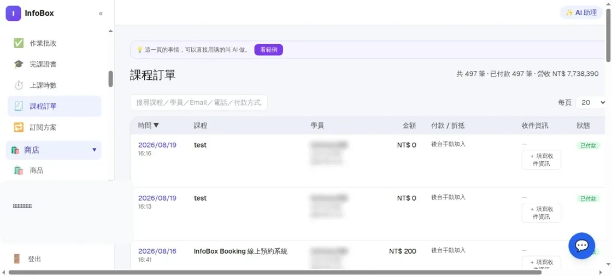The height and width of the screenshot is (276, 612).
Task: Open the 2026/08/19 16:13 order date link
Action: pos(157,198)
